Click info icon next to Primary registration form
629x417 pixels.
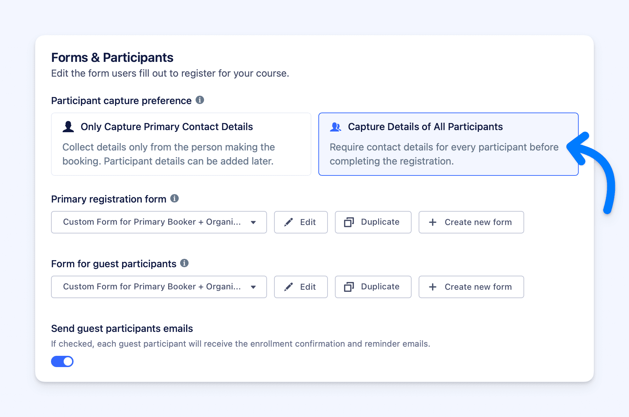point(174,199)
